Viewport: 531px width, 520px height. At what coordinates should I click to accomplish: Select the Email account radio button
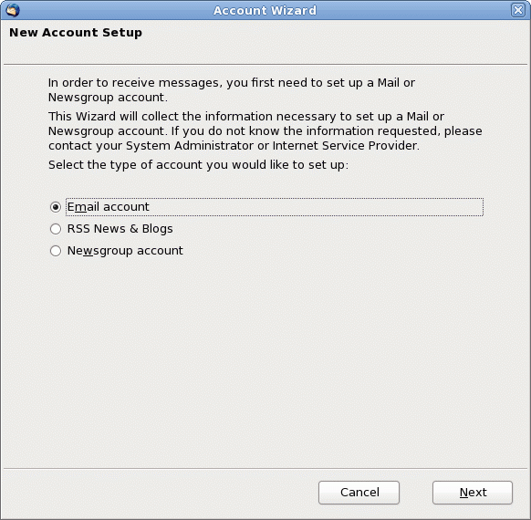click(x=56, y=207)
